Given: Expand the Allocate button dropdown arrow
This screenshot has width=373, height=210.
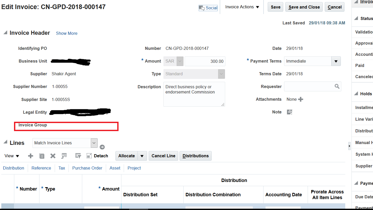Looking at the screenshot, I should click(142, 156).
